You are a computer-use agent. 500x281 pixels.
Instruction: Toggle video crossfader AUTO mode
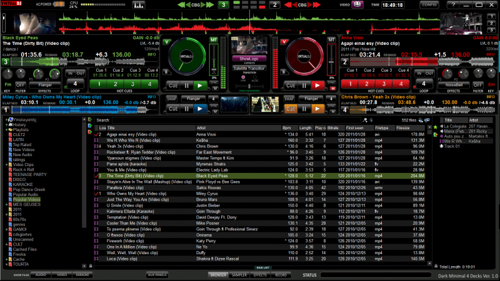click(x=255, y=77)
